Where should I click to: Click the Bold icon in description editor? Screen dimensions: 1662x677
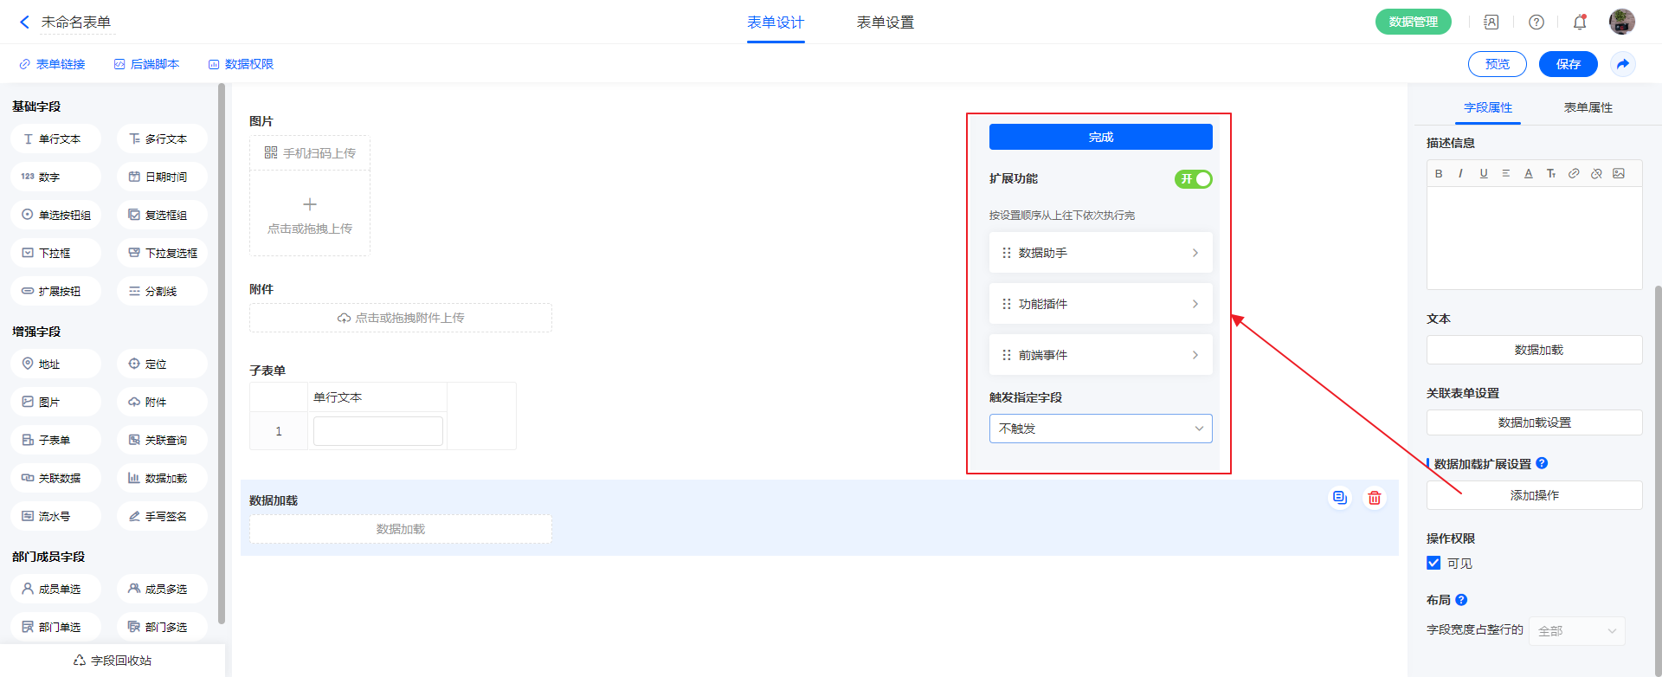coord(1439,173)
